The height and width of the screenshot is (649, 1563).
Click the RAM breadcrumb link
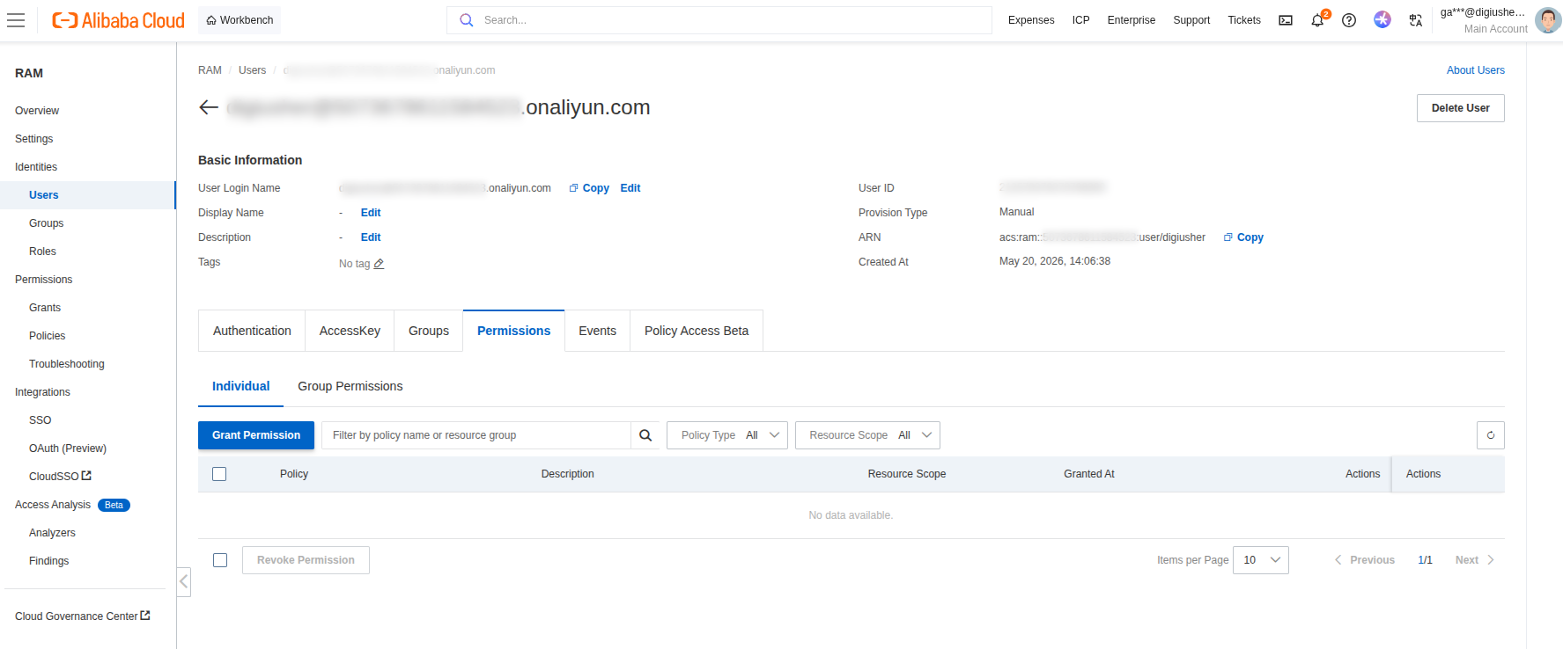point(210,70)
